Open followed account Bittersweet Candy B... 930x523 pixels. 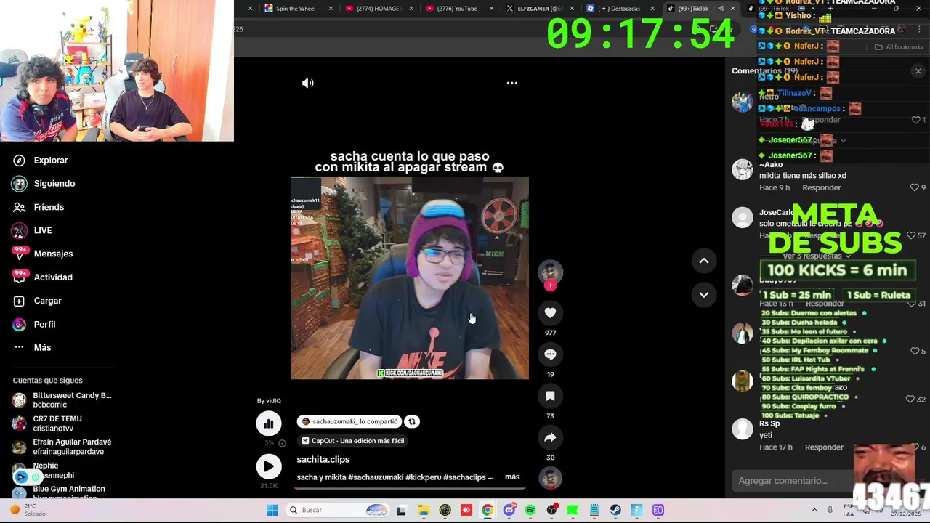62,400
